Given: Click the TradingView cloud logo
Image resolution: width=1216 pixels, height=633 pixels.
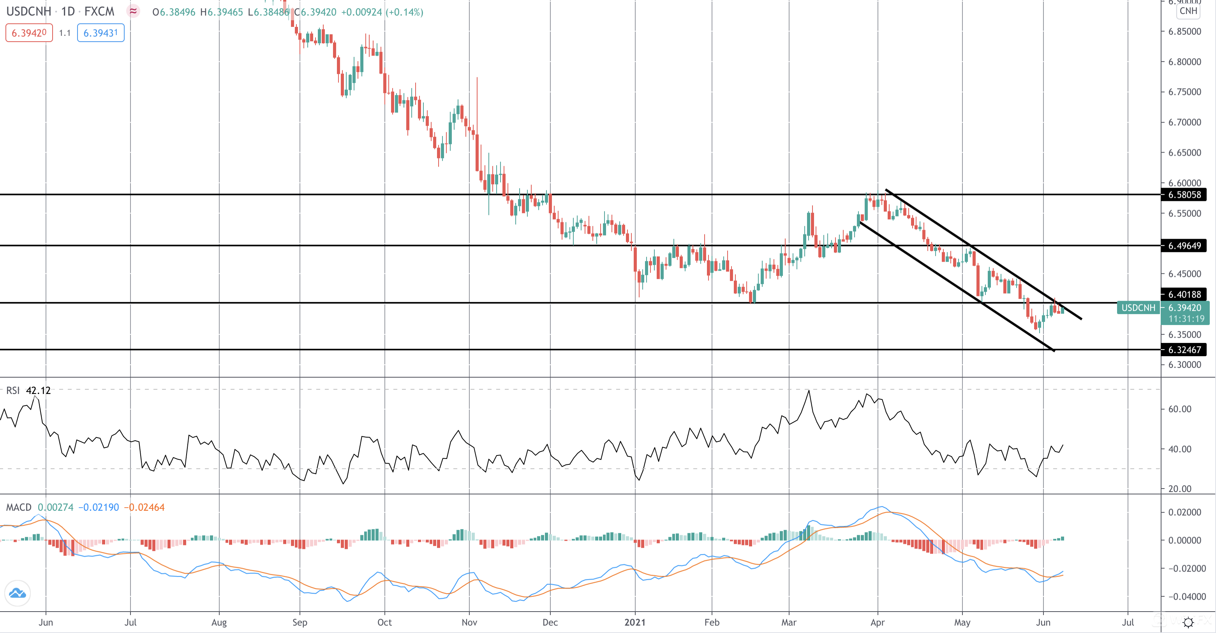Looking at the screenshot, I should (18, 593).
